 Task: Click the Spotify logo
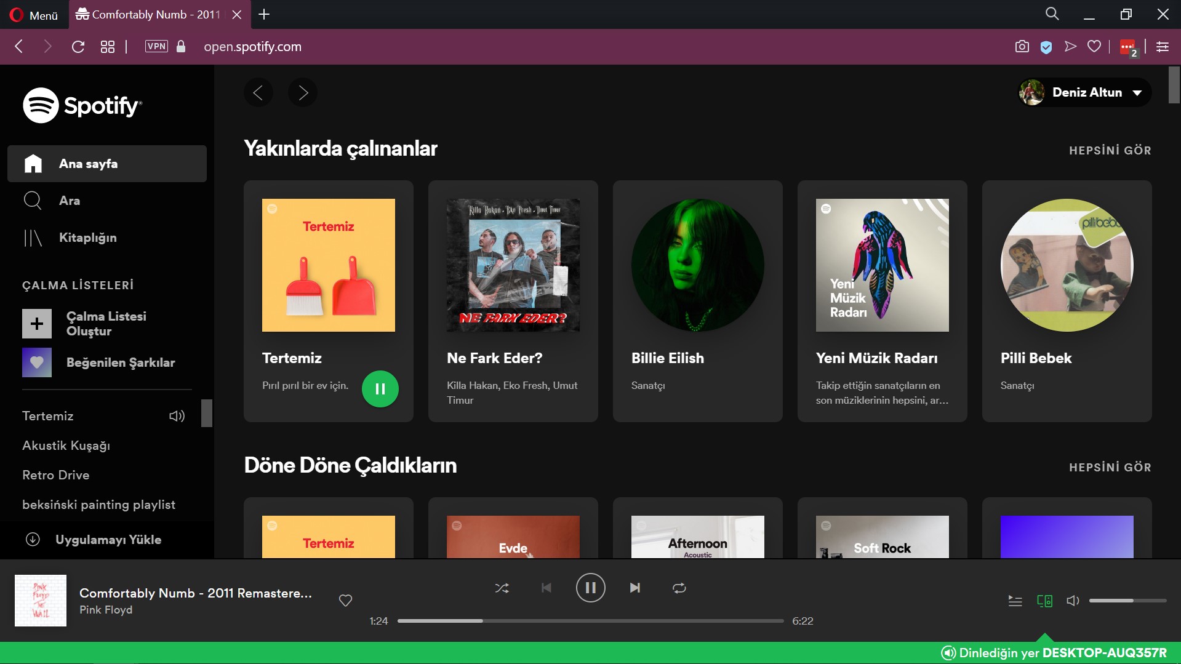(82, 105)
